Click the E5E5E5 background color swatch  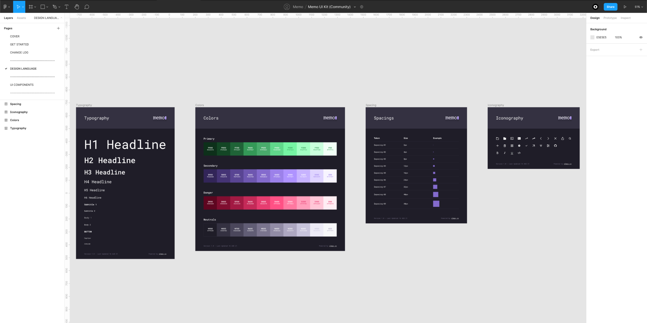point(592,37)
